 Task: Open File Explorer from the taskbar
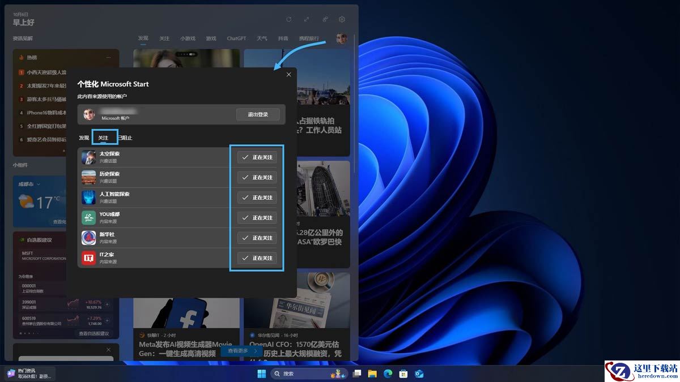coord(372,374)
